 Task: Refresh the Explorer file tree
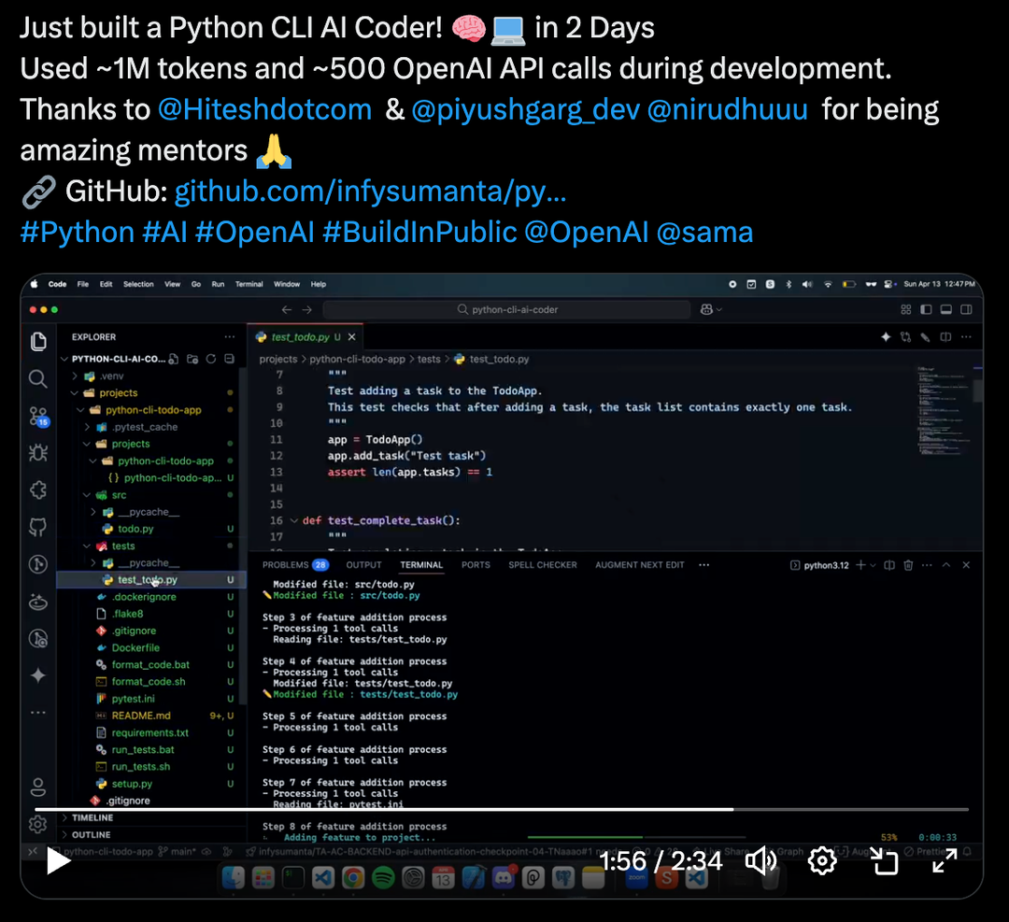pyautogui.click(x=210, y=358)
